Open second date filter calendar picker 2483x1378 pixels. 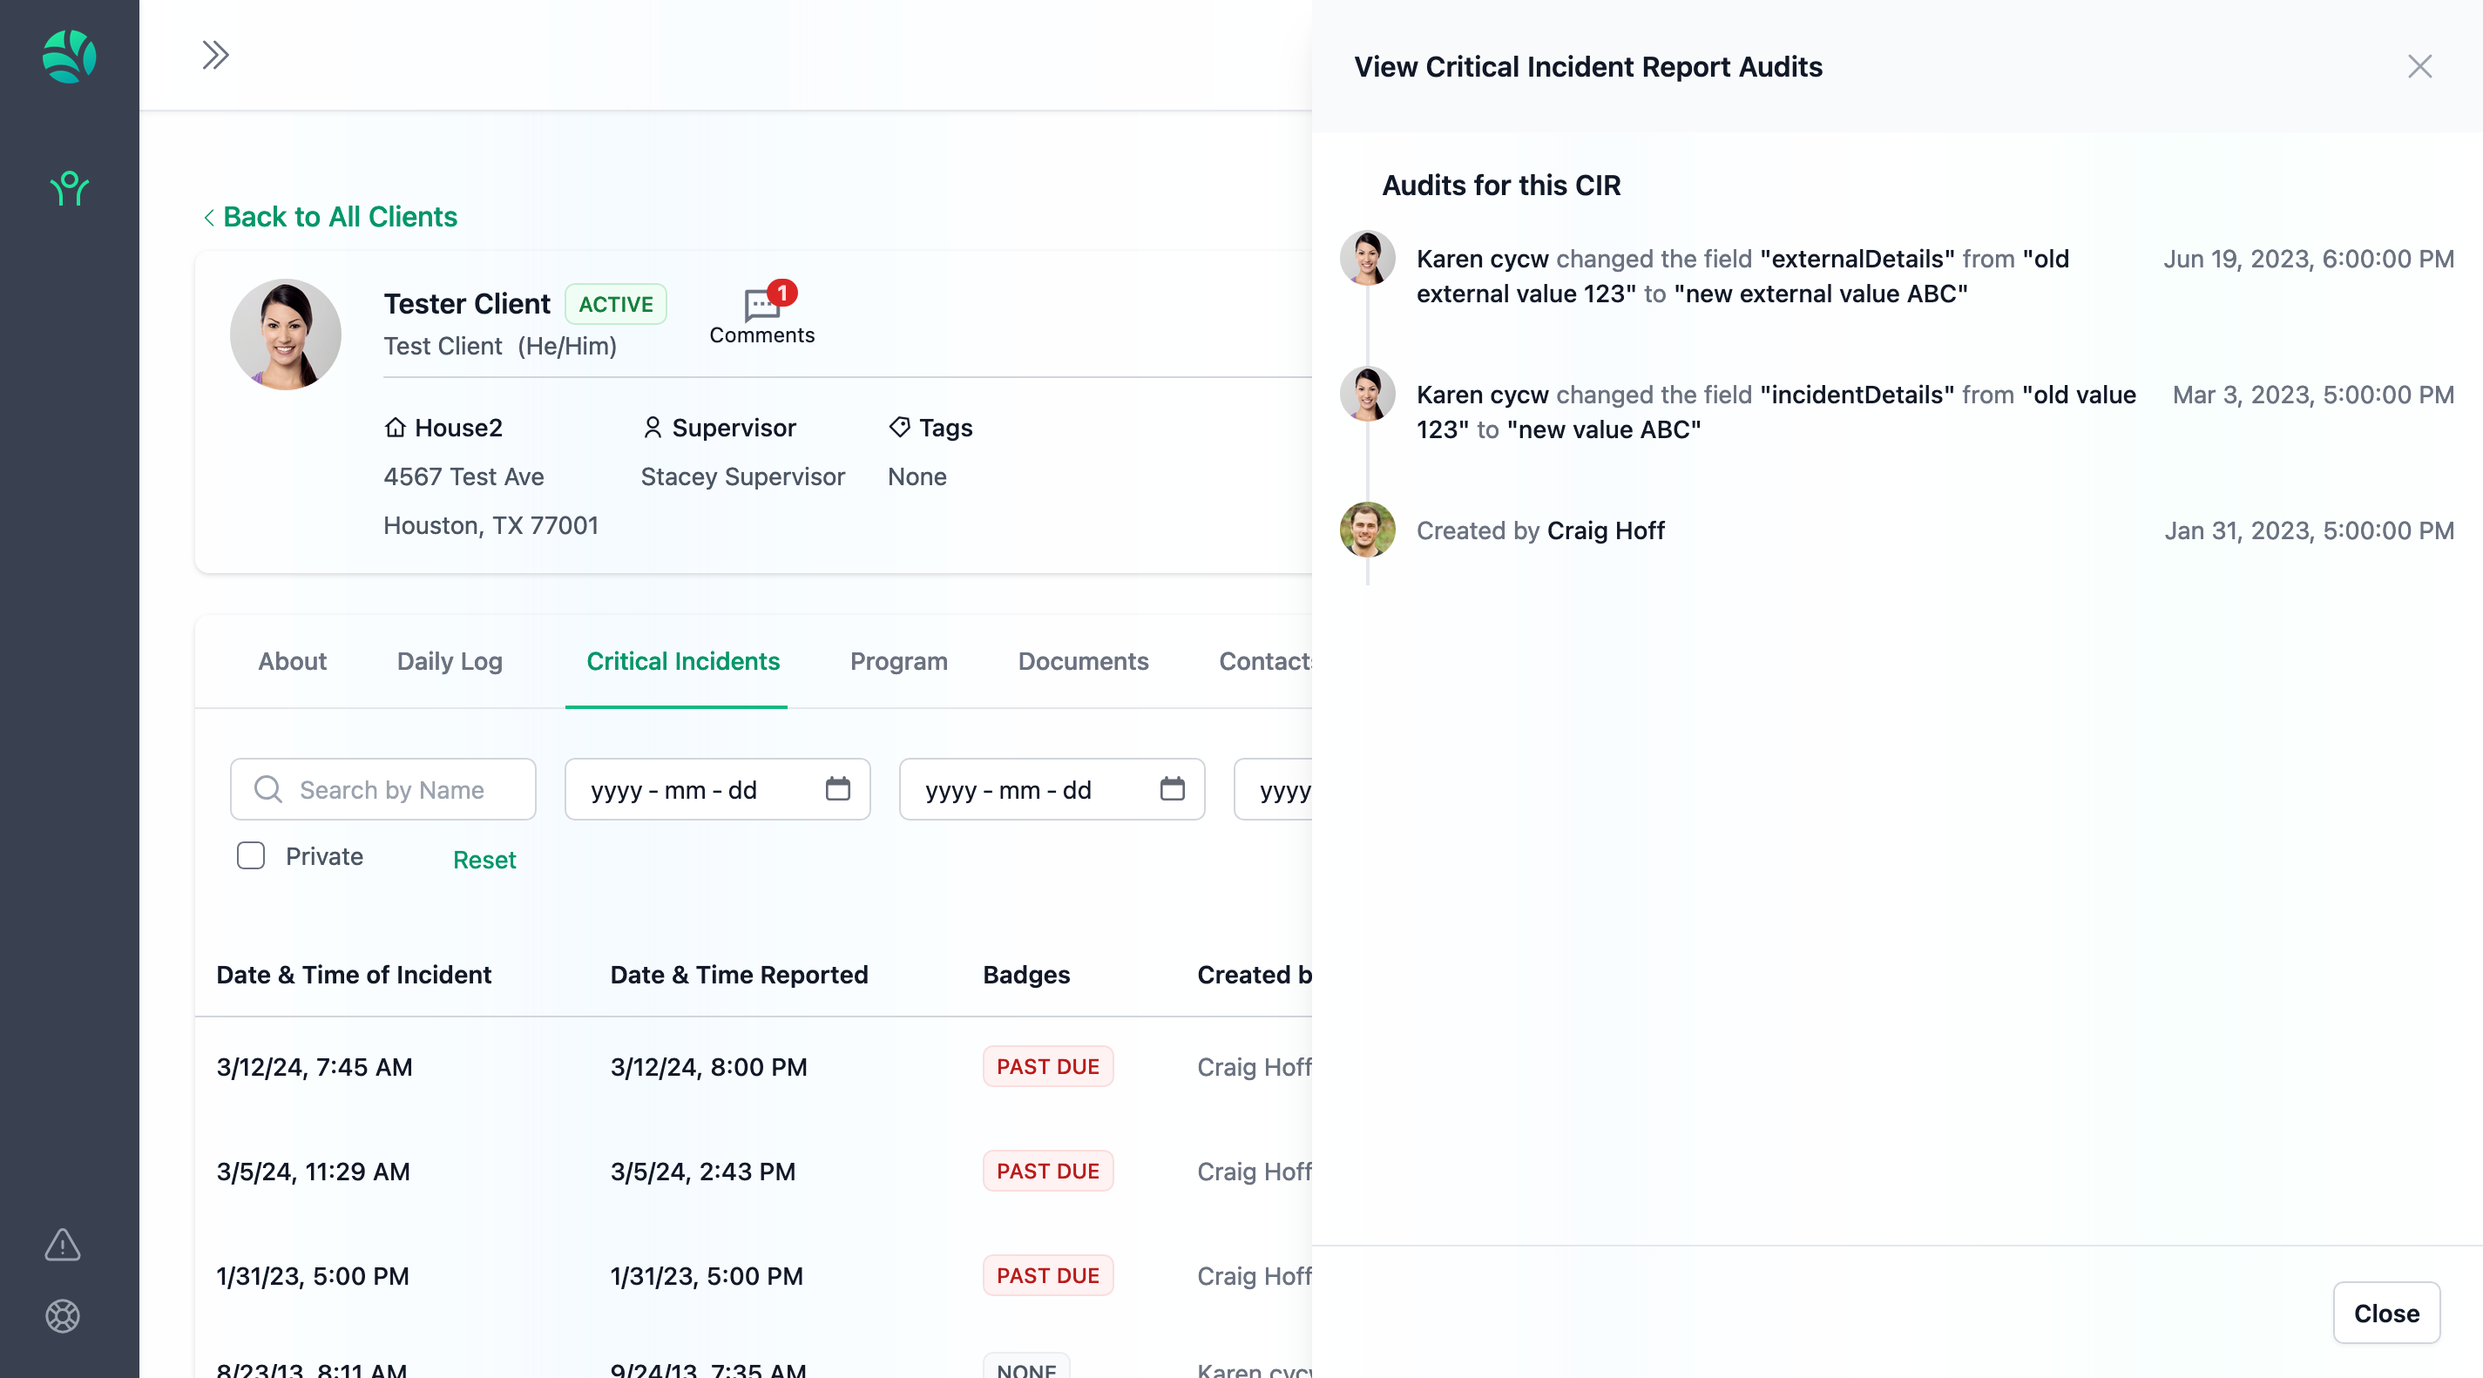[1172, 789]
